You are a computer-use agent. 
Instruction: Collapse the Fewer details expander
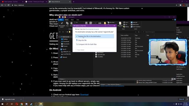pos(79,50)
